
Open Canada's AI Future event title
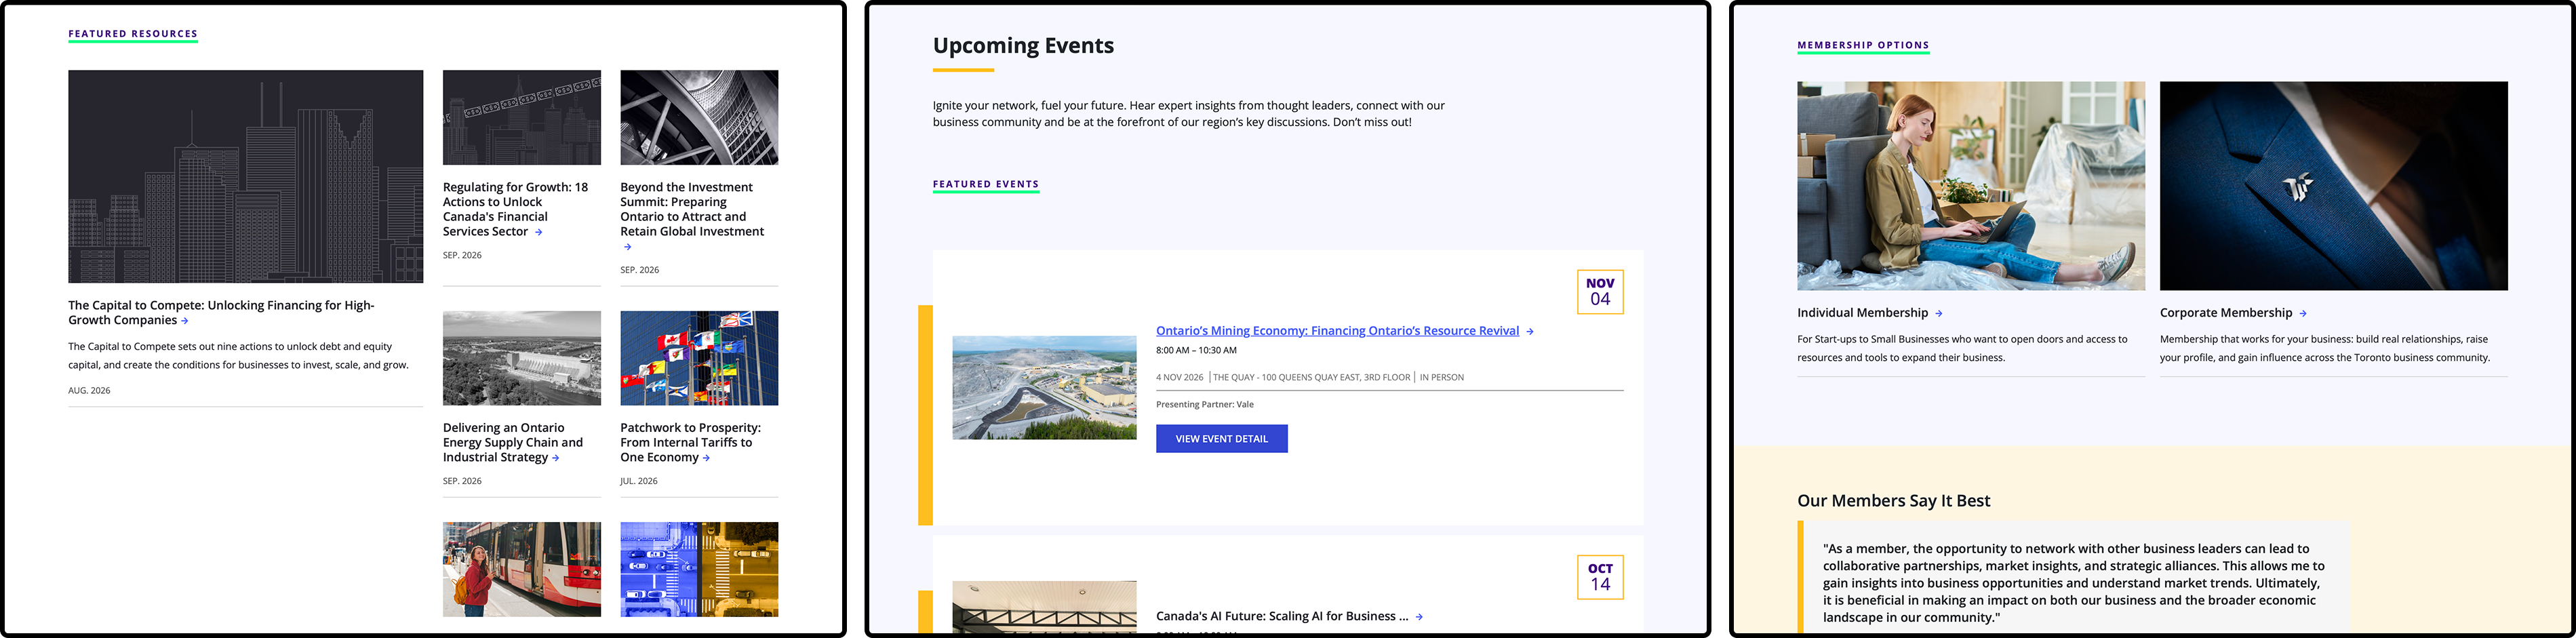[1282, 616]
